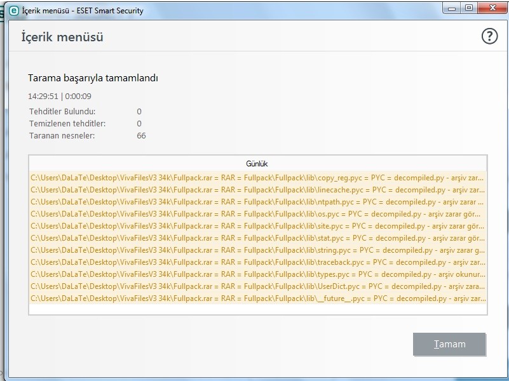This screenshot has height=381, width=509.
Task: Select the stat.pyc log row
Action: click(x=258, y=238)
